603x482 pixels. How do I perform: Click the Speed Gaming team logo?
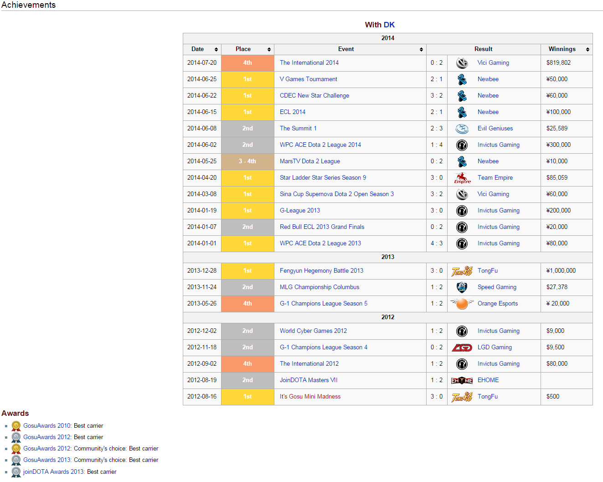[x=462, y=287]
